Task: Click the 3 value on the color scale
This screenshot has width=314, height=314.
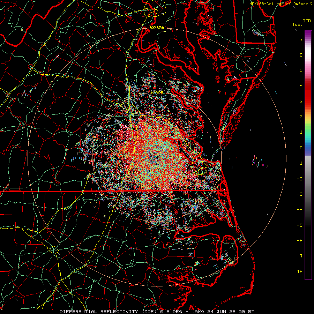Action: pos(301,101)
